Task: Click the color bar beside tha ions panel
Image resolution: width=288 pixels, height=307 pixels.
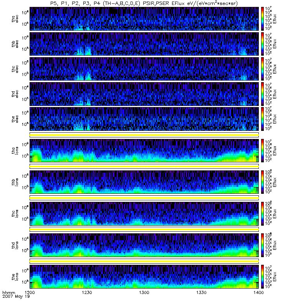Action: tap(263, 151)
